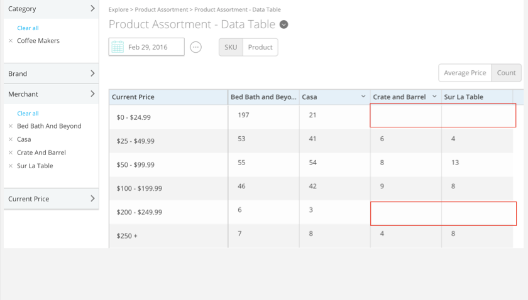Expand the Current Price filter panel
528x300 pixels.
pyautogui.click(x=51, y=199)
